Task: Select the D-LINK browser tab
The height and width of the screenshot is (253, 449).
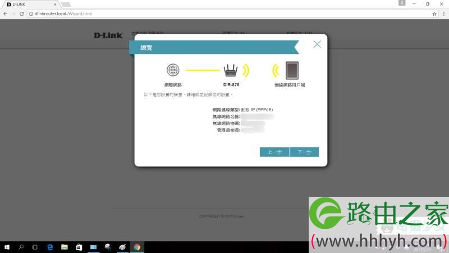Action: 30,4
